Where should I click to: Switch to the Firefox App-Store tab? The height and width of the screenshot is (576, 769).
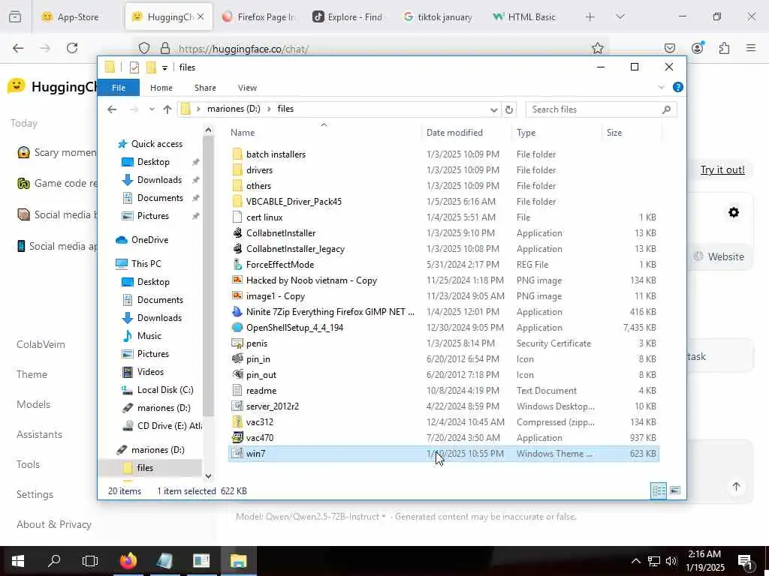77,16
